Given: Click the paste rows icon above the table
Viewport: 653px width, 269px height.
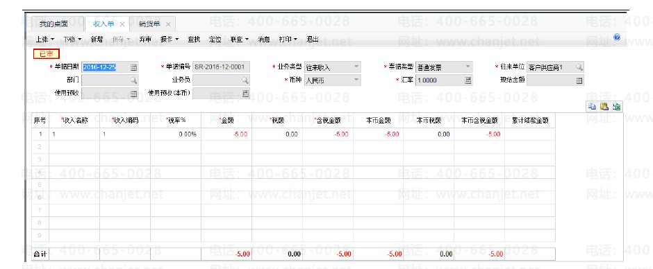Looking at the screenshot, I should (x=604, y=107).
